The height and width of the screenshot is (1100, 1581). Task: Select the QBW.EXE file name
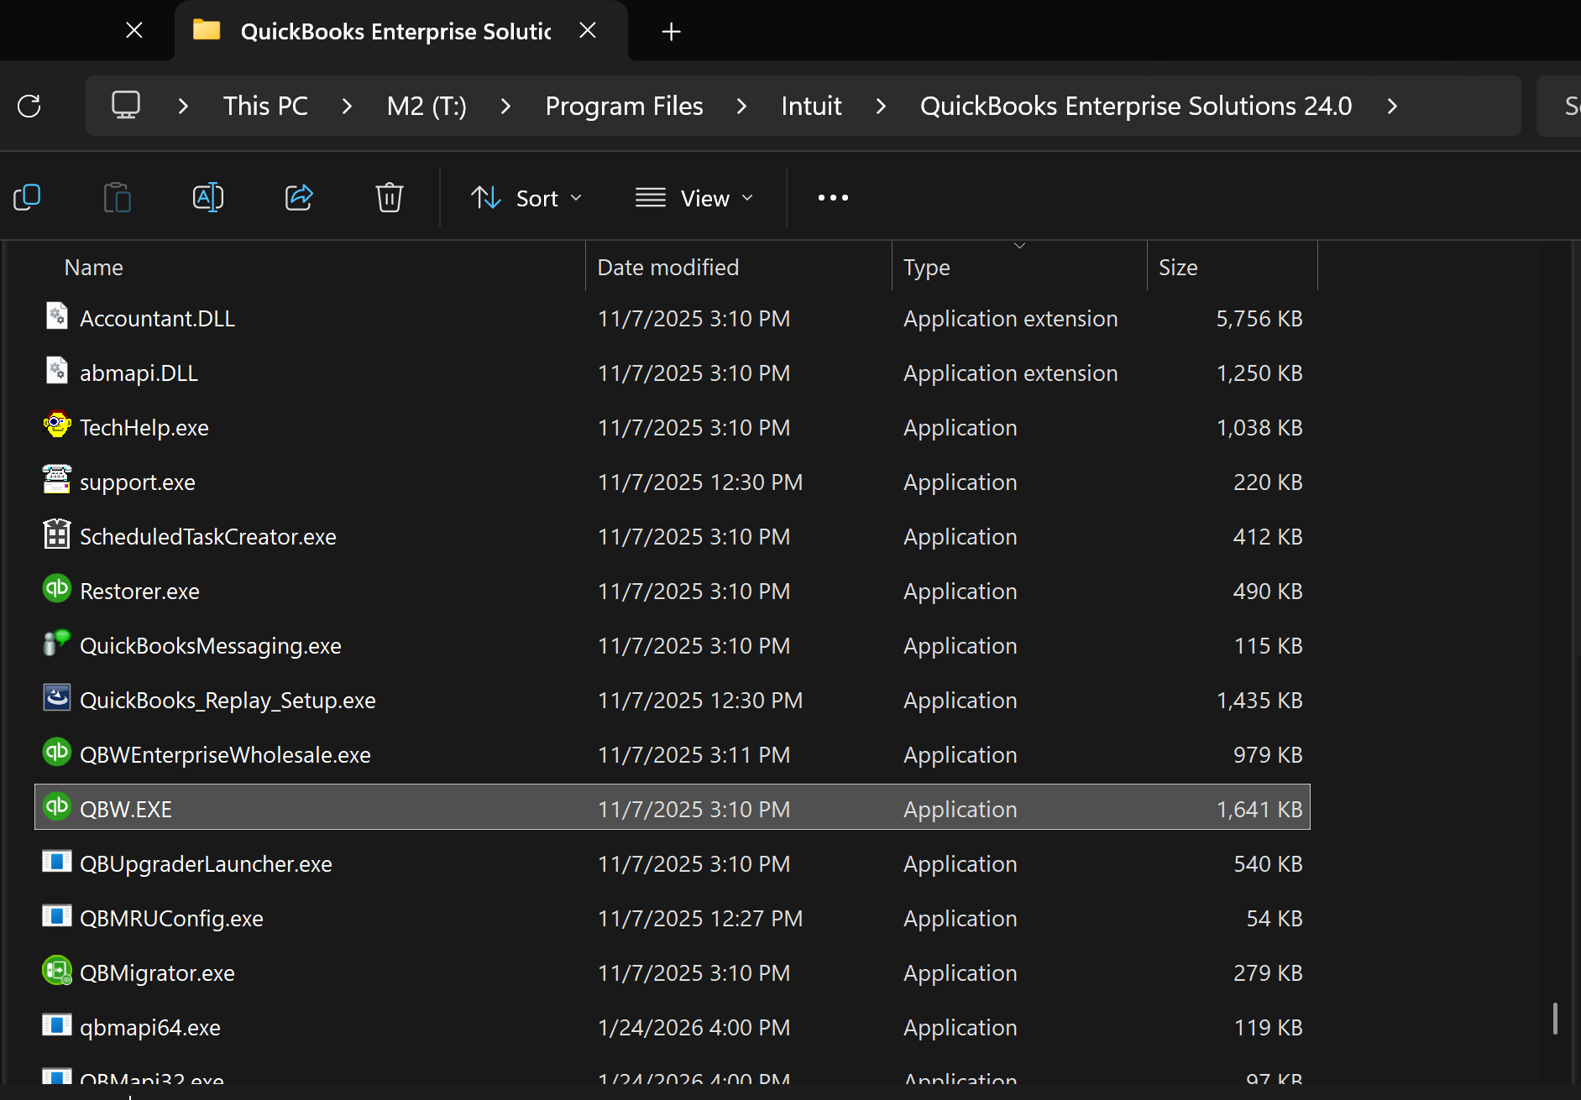tap(125, 810)
